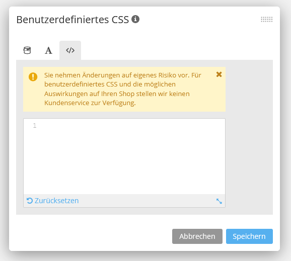Click the Benutzerdefiniertes CSS dialog title
The width and height of the screenshot is (291, 261).
pyautogui.click(x=72, y=20)
